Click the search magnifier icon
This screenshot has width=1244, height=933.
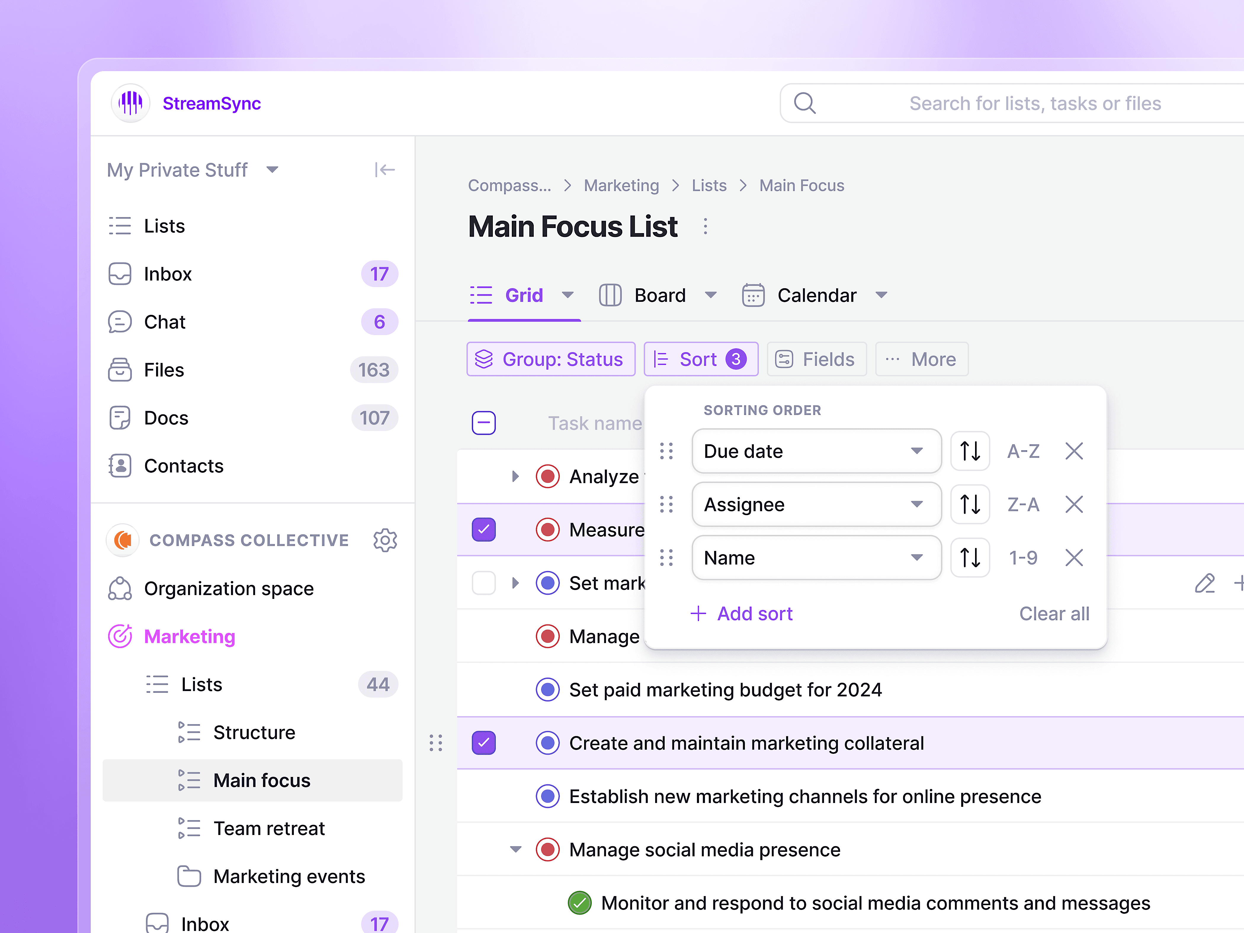pos(804,103)
